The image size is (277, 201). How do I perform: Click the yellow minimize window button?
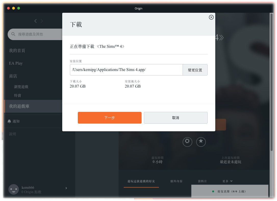click(14, 8)
